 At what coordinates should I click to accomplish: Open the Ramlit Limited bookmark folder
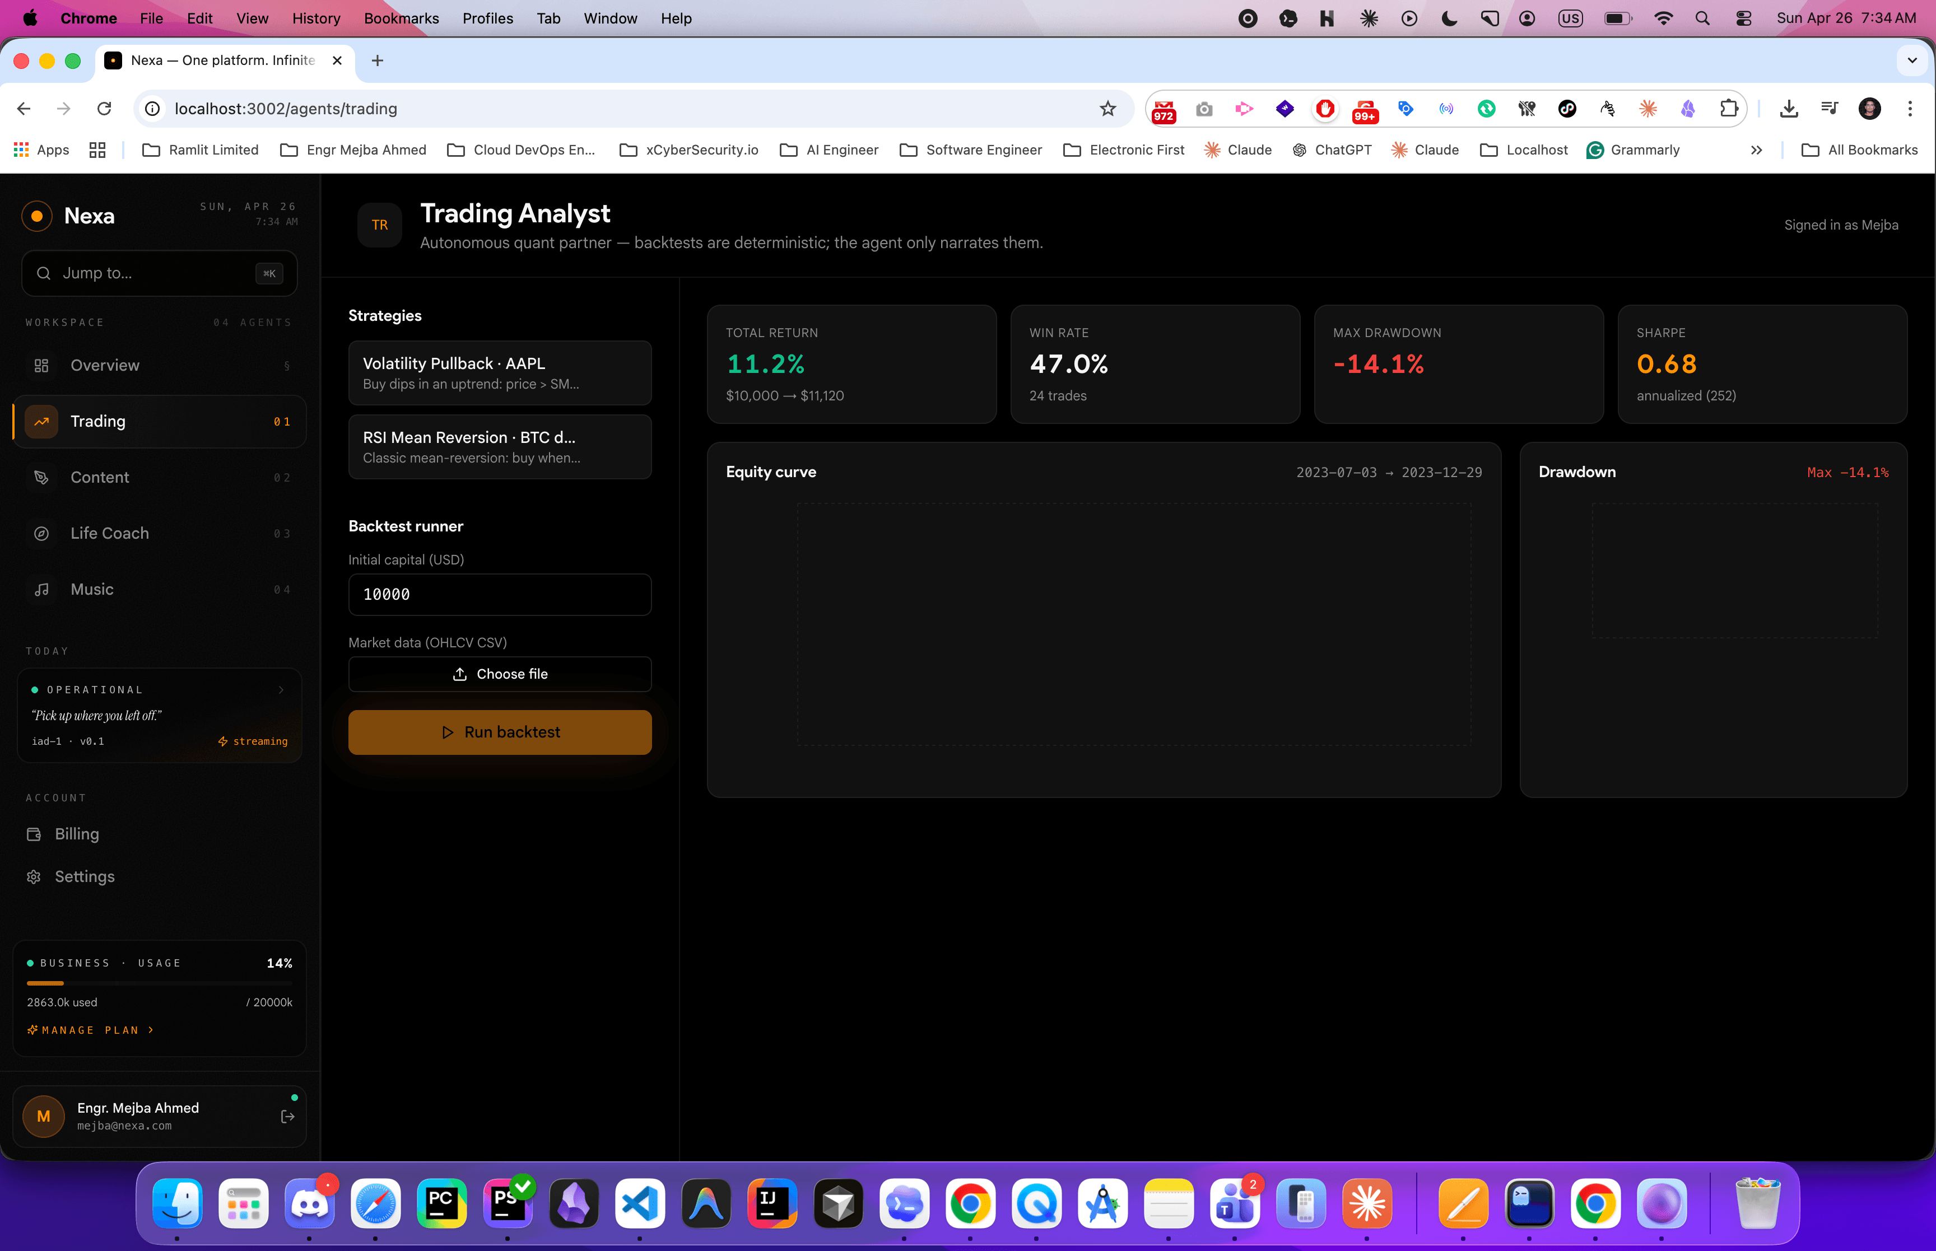click(201, 150)
